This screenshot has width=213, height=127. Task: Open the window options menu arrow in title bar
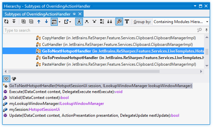tap(195, 6)
